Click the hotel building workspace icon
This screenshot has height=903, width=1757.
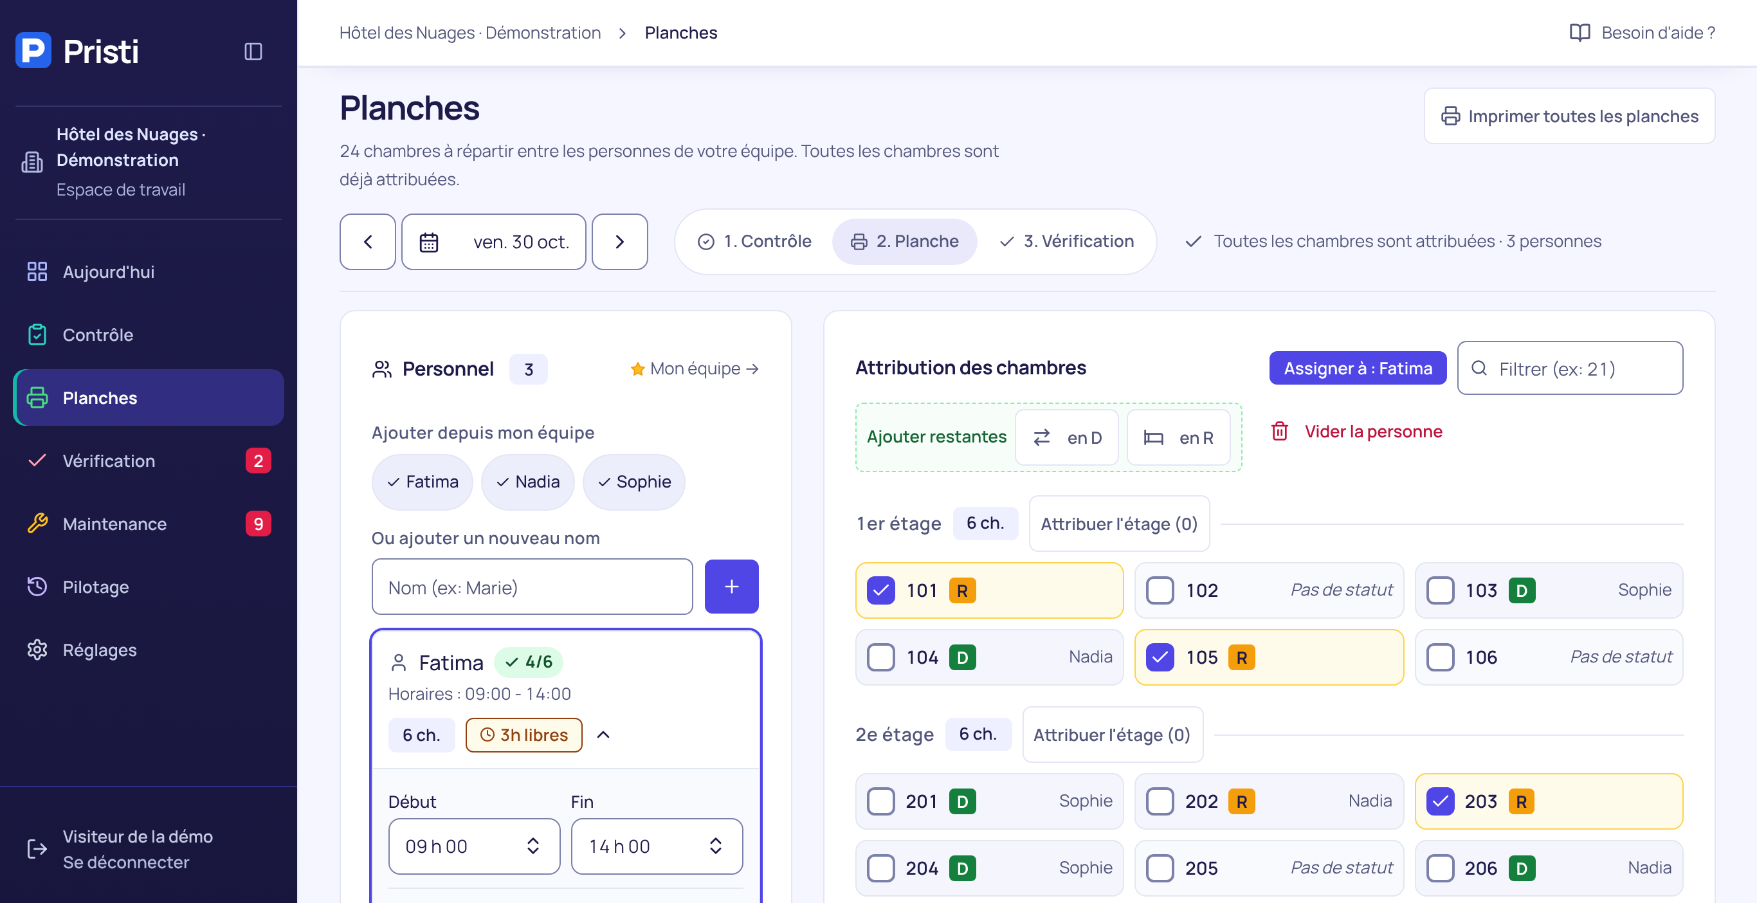[x=32, y=161]
